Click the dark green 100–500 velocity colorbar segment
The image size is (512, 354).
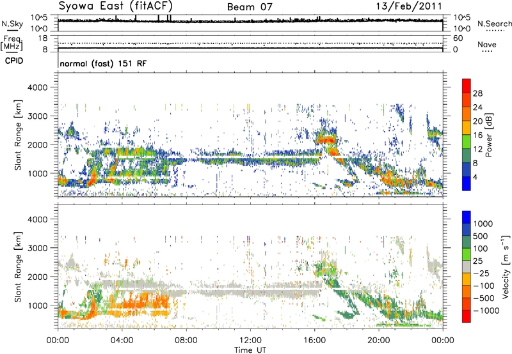click(467, 242)
